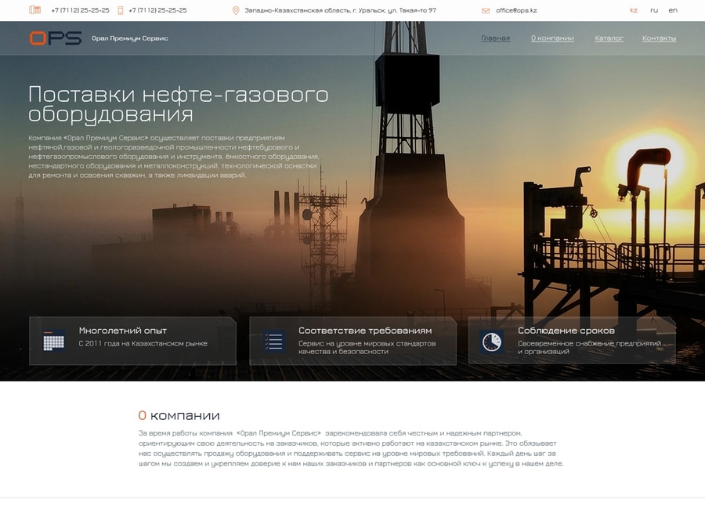The image size is (705, 532).
Task: Click the calendar icon for Многолетний опыт
Action: pyautogui.click(x=54, y=341)
